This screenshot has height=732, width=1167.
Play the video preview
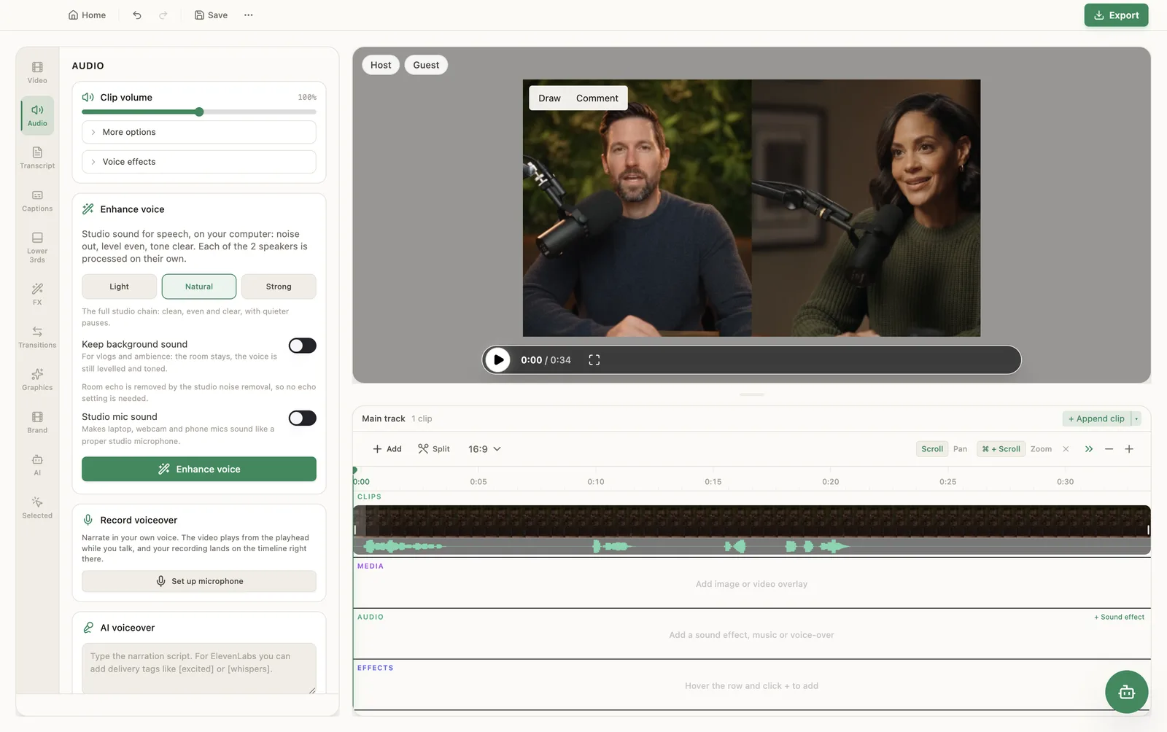[498, 360]
